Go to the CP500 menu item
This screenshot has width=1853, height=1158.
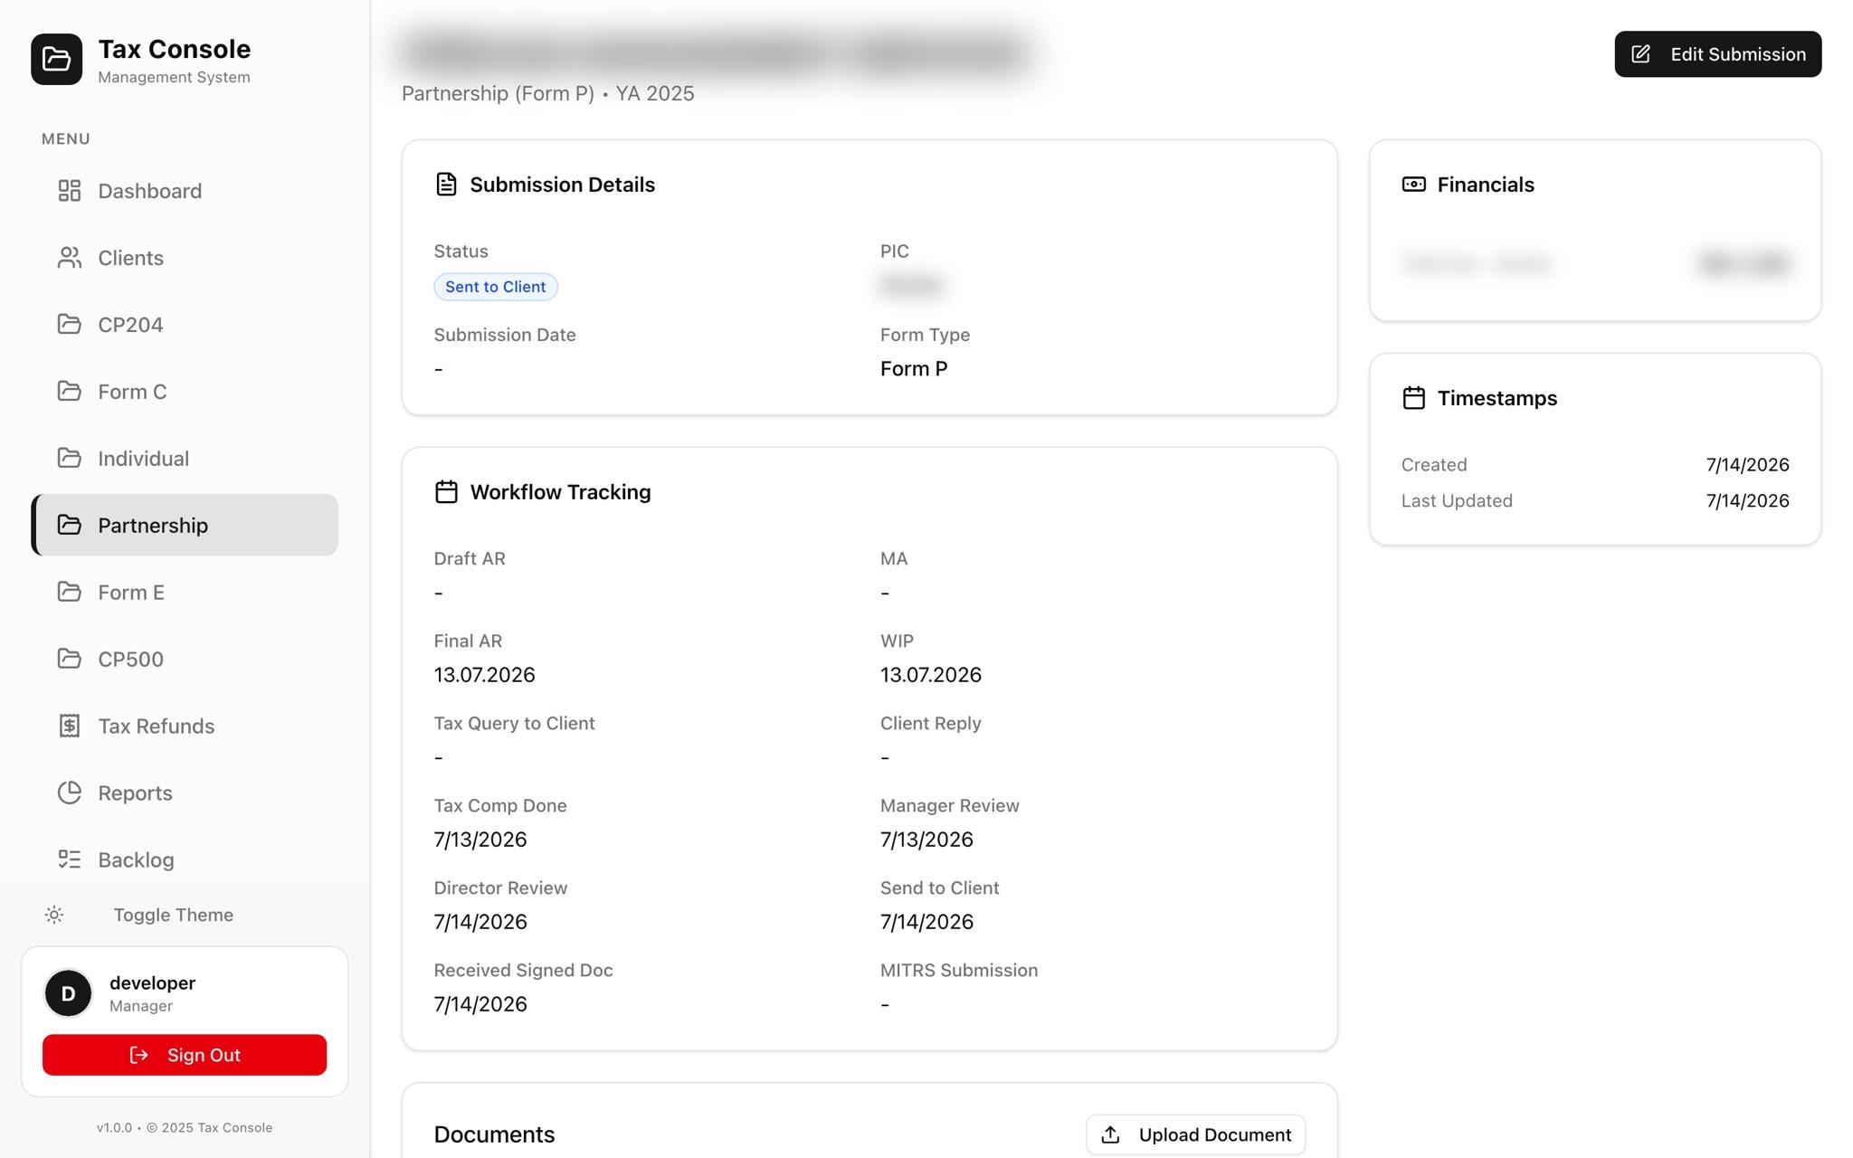coord(185,660)
